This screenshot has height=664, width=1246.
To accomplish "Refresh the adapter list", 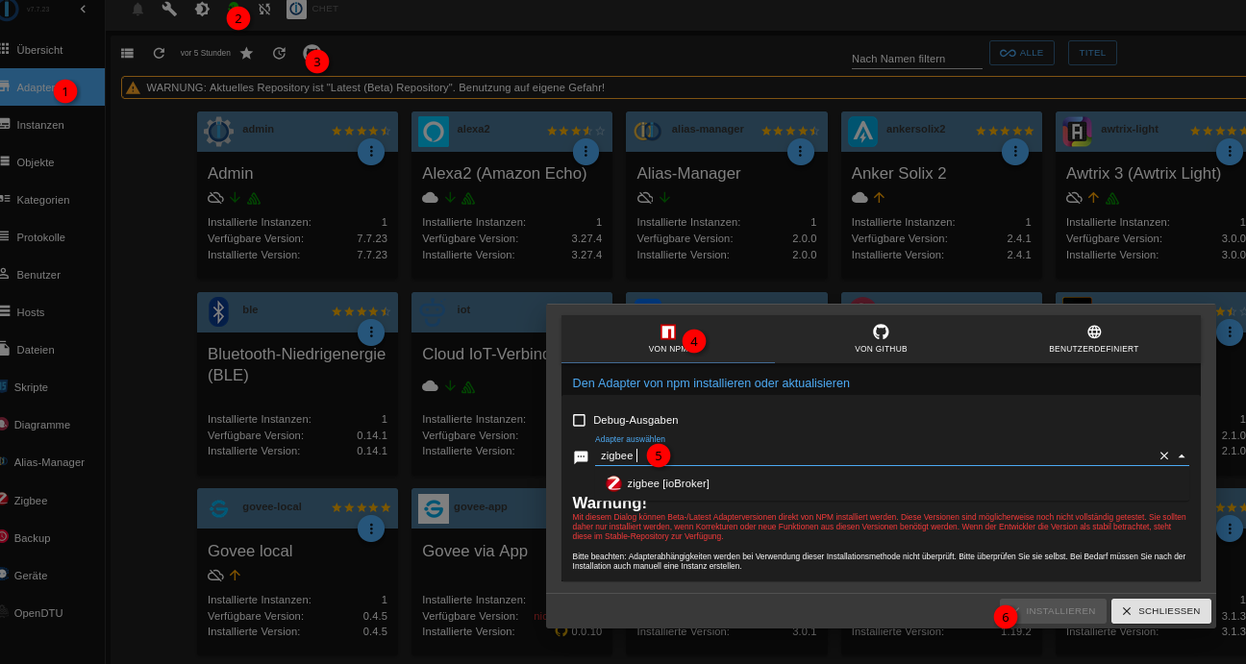I will point(160,53).
